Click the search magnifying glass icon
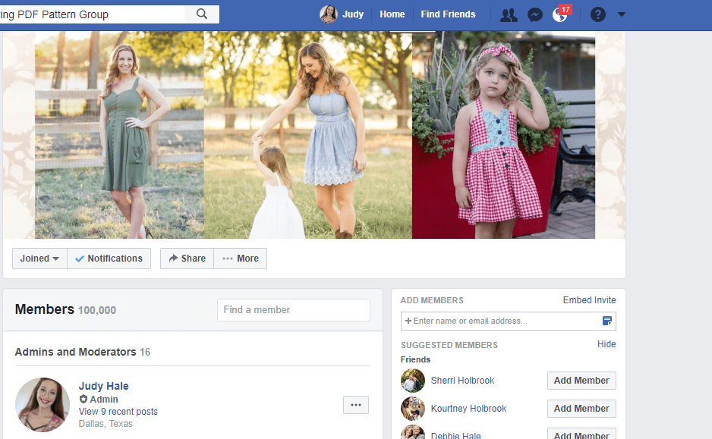The width and height of the screenshot is (712, 439). click(x=202, y=14)
